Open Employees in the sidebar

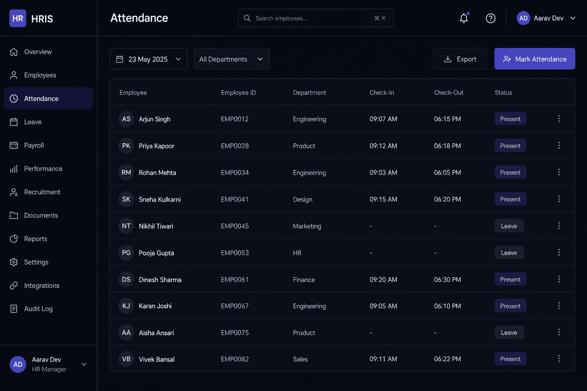pyautogui.click(x=49, y=75)
